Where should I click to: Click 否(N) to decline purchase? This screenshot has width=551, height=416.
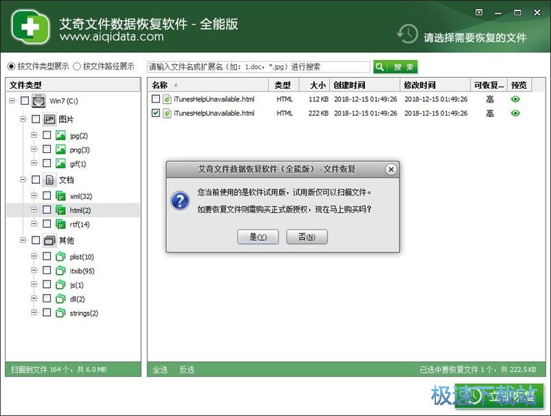click(x=306, y=237)
